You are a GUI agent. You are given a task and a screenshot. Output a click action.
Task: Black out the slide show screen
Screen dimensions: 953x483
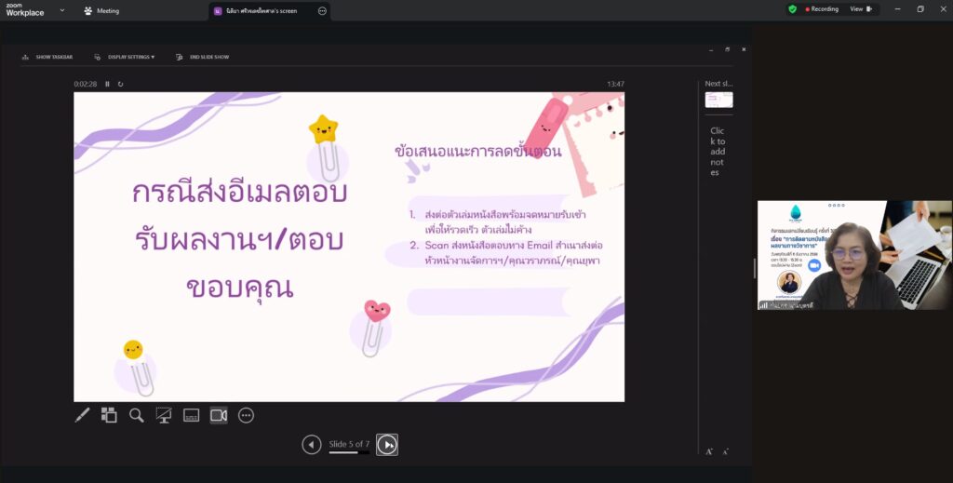coord(164,415)
